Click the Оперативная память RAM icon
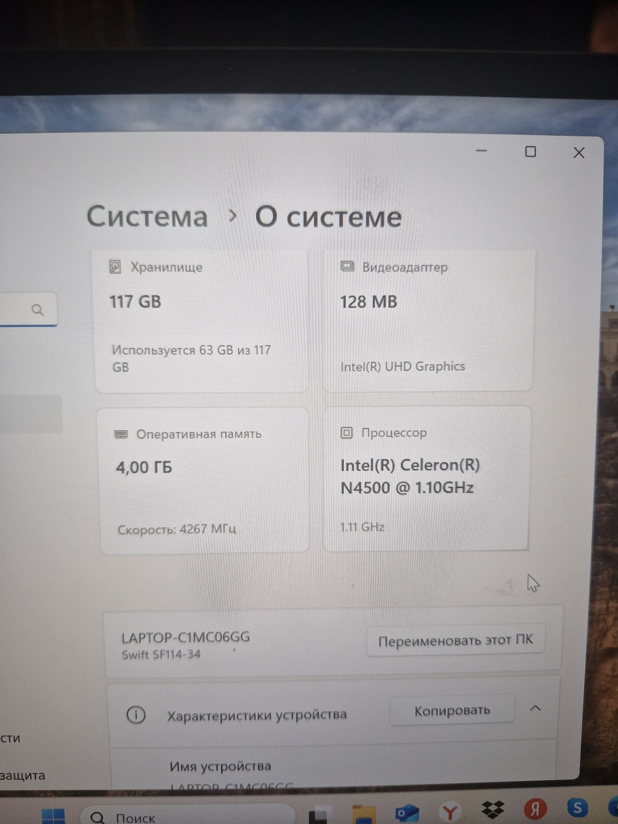This screenshot has width=618, height=824. tap(121, 434)
